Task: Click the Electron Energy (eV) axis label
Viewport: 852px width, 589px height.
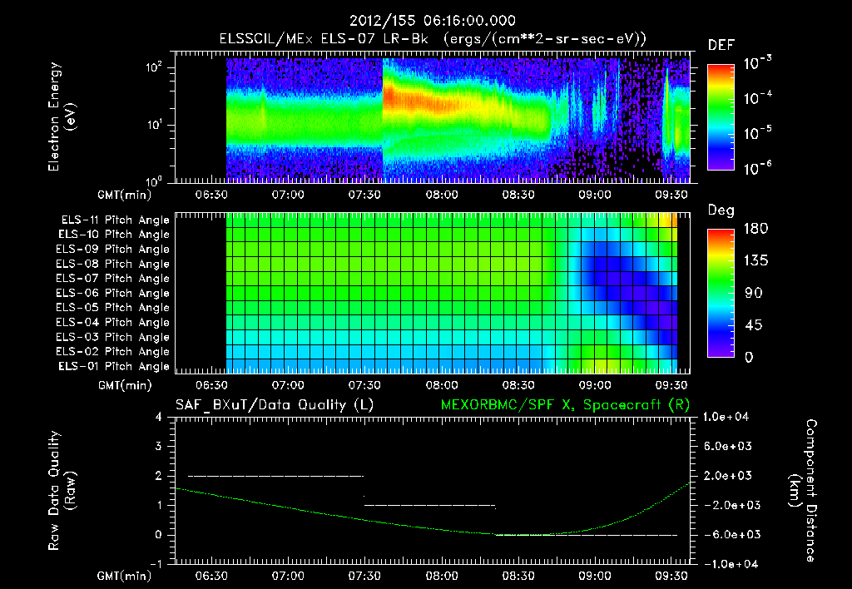Action: coord(61,116)
